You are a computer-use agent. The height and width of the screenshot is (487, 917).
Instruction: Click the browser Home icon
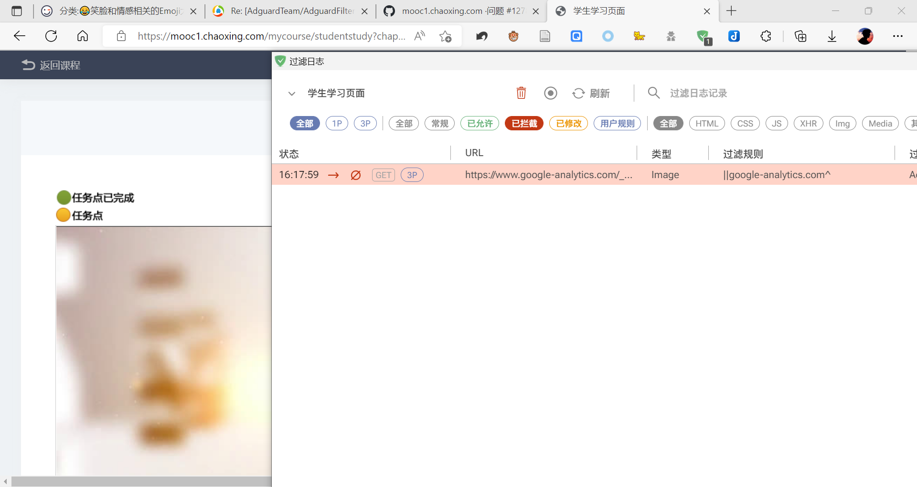[x=82, y=36]
